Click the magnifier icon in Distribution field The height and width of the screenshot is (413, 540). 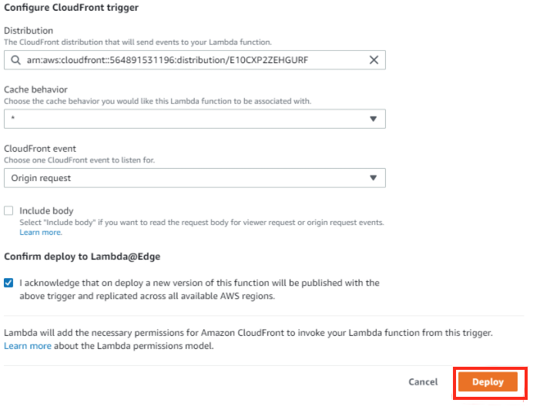(x=16, y=60)
